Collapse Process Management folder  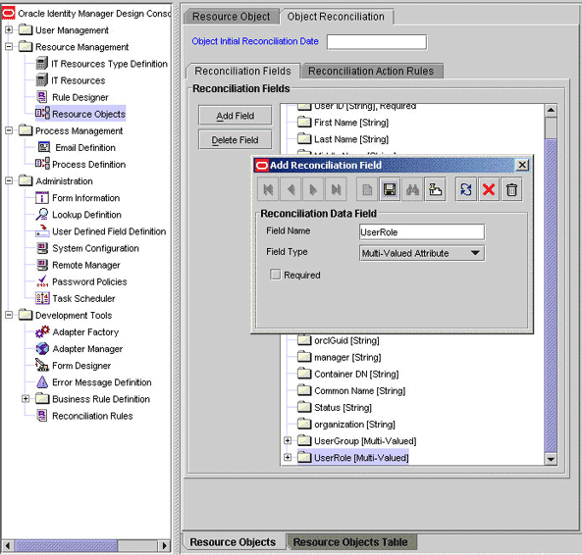(x=9, y=130)
